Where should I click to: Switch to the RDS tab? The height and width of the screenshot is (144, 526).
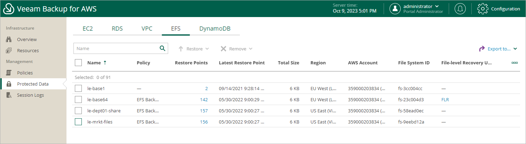[117, 29]
